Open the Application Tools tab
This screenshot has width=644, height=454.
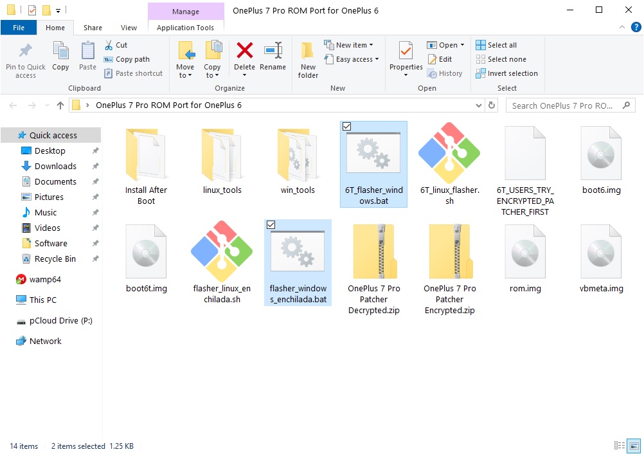(185, 28)
